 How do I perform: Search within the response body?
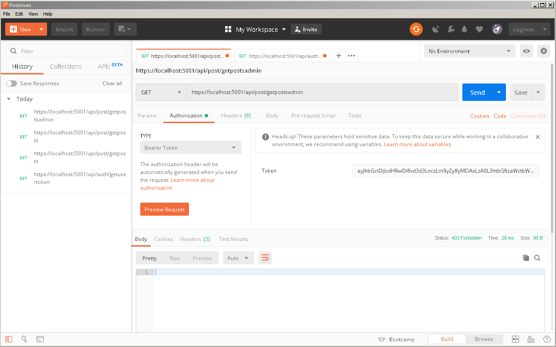coord(537,258)
